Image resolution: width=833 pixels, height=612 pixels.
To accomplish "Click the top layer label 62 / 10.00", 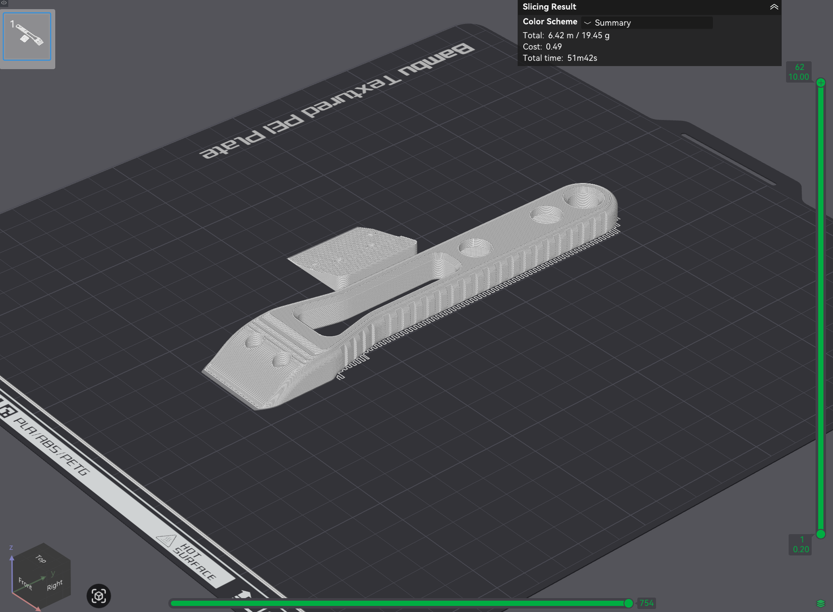I will pos(799,72).
